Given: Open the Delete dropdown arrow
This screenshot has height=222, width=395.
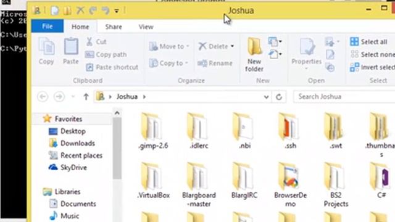Looking at the screenshot, I should [232, 46].
